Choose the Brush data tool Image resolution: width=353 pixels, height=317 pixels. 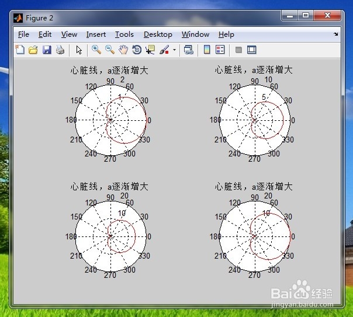click(x=164, y=50)
